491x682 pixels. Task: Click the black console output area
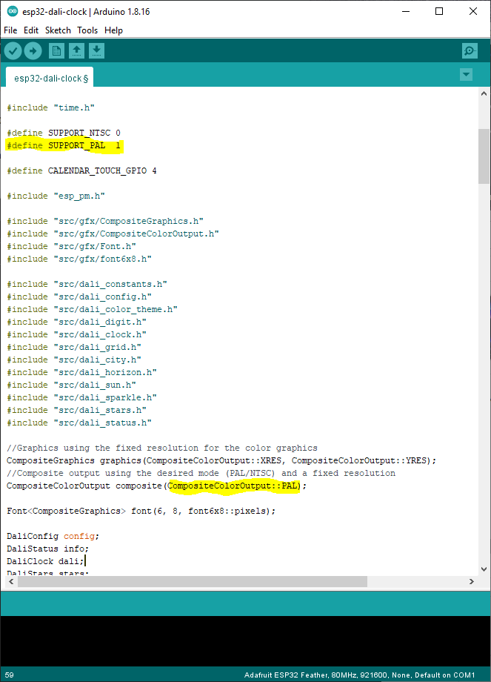point(246,640)
